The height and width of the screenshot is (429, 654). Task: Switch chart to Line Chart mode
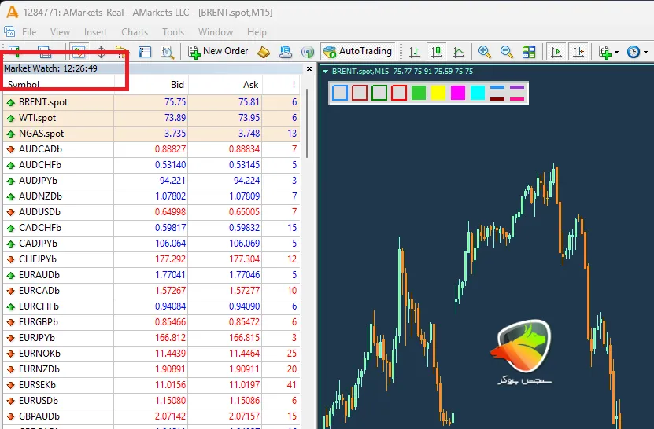(x=459, y=52)
